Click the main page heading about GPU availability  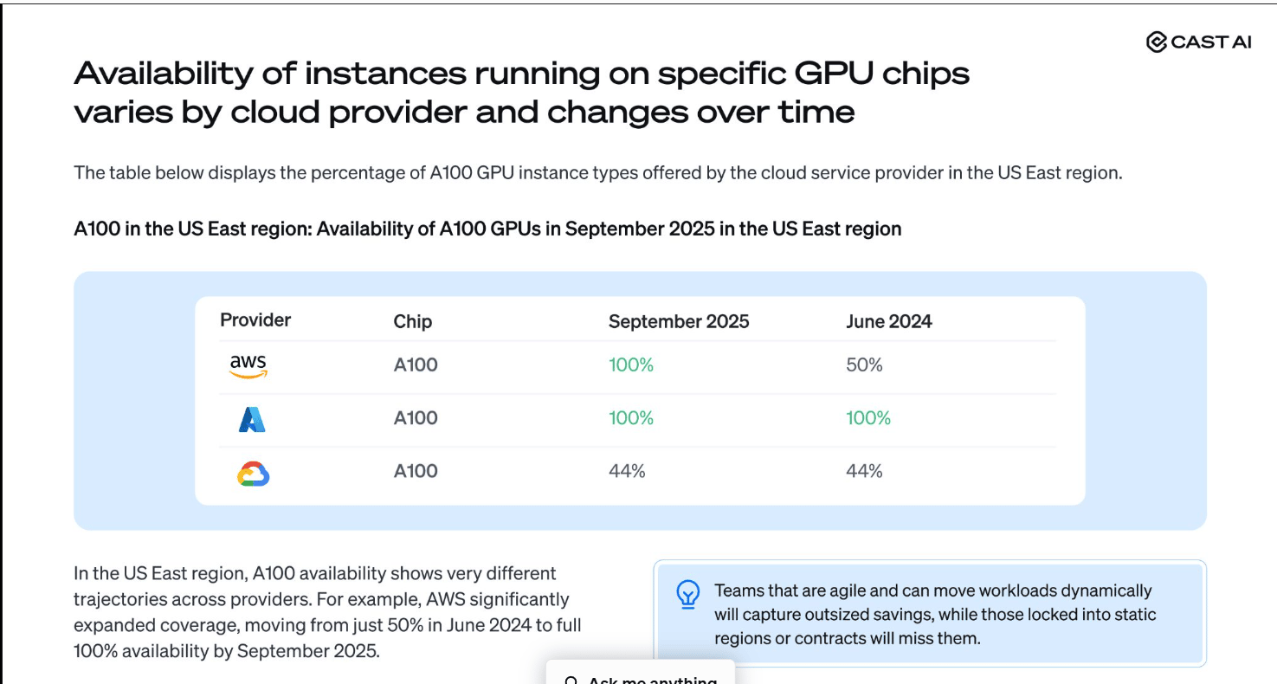coord(521,92)
